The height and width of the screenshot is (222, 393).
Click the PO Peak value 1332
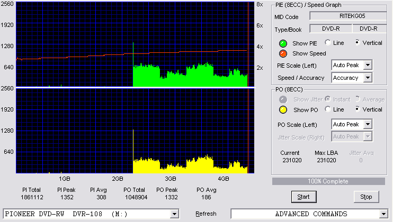click(171, 197)
